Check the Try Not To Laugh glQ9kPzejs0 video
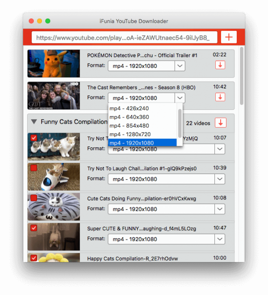The image size is (268, 295). pos(33,168)
